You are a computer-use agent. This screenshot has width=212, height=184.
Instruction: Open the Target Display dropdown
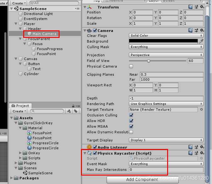[x=166, y=140]
